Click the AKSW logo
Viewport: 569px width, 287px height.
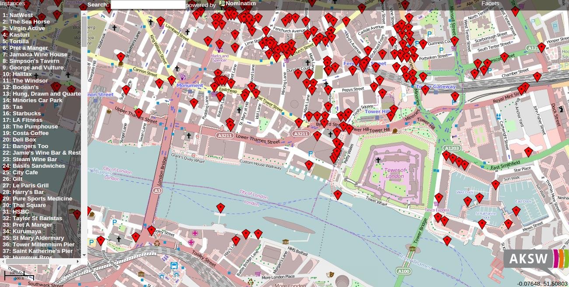click(535, 261)
